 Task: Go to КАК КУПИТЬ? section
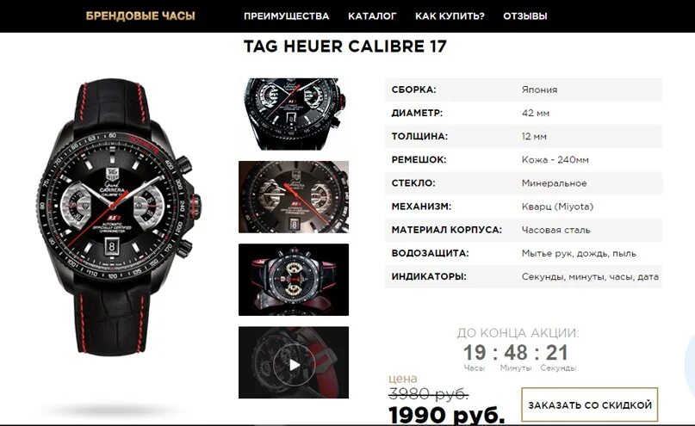pos(450,16)
